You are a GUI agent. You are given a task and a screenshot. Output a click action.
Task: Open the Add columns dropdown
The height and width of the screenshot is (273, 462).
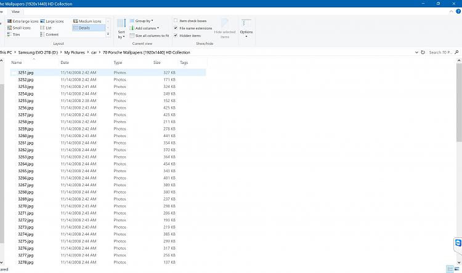pyautogui.click(x=146, y=28)
